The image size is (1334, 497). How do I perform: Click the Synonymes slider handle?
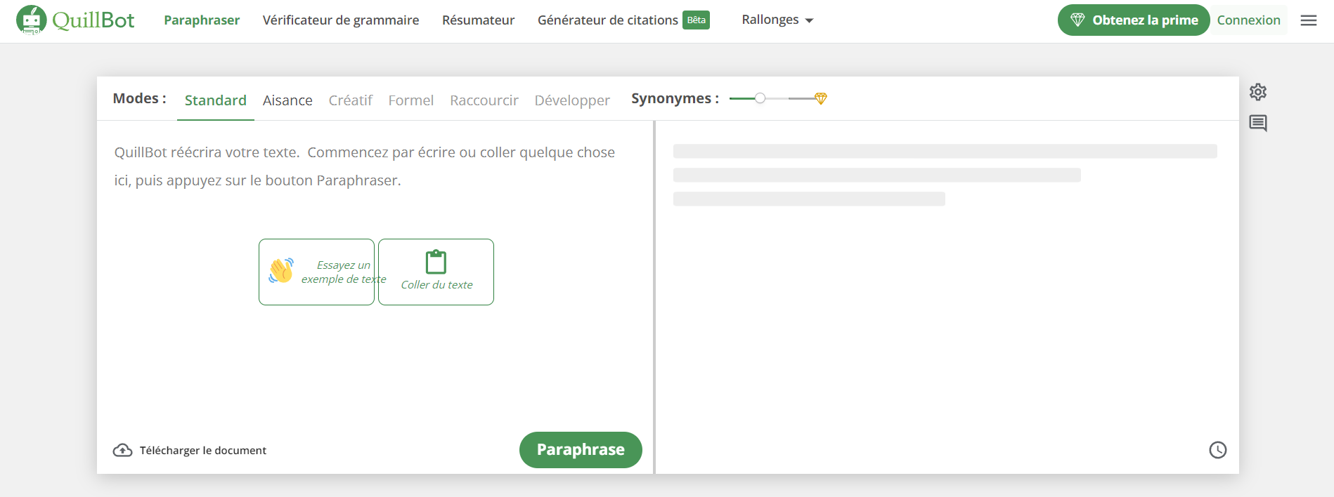pyautogui.click(x=760, y=98)
